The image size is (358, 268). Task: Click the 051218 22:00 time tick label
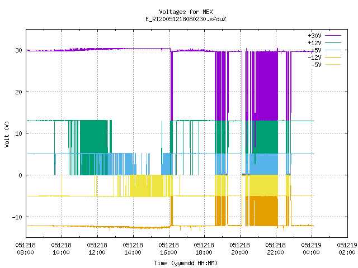[x=276, y=249]
